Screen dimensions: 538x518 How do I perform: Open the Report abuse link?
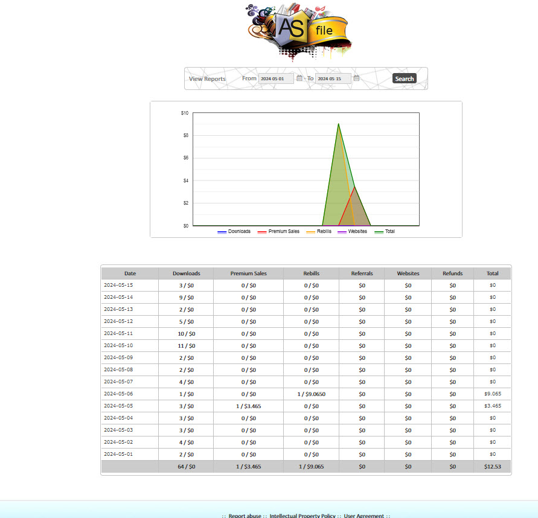point(245,516)
